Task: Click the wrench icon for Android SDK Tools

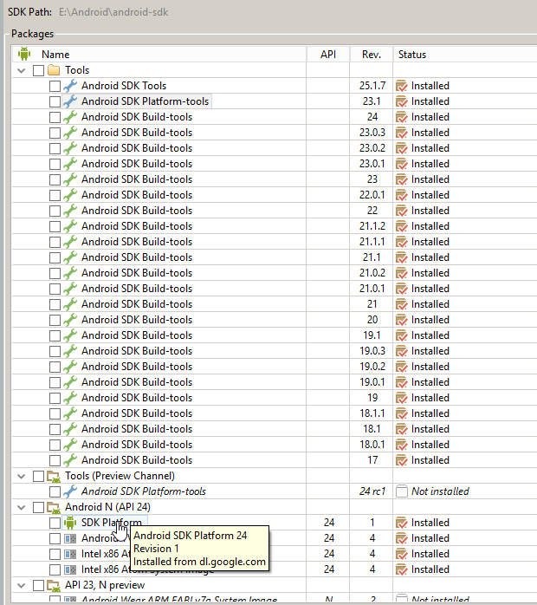Action: click(70, 86)
